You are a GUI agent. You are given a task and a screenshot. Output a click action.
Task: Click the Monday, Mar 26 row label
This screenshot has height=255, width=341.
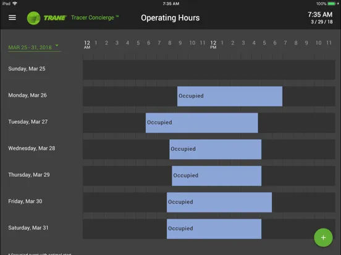pyautogui.click(x=27, y=95)
